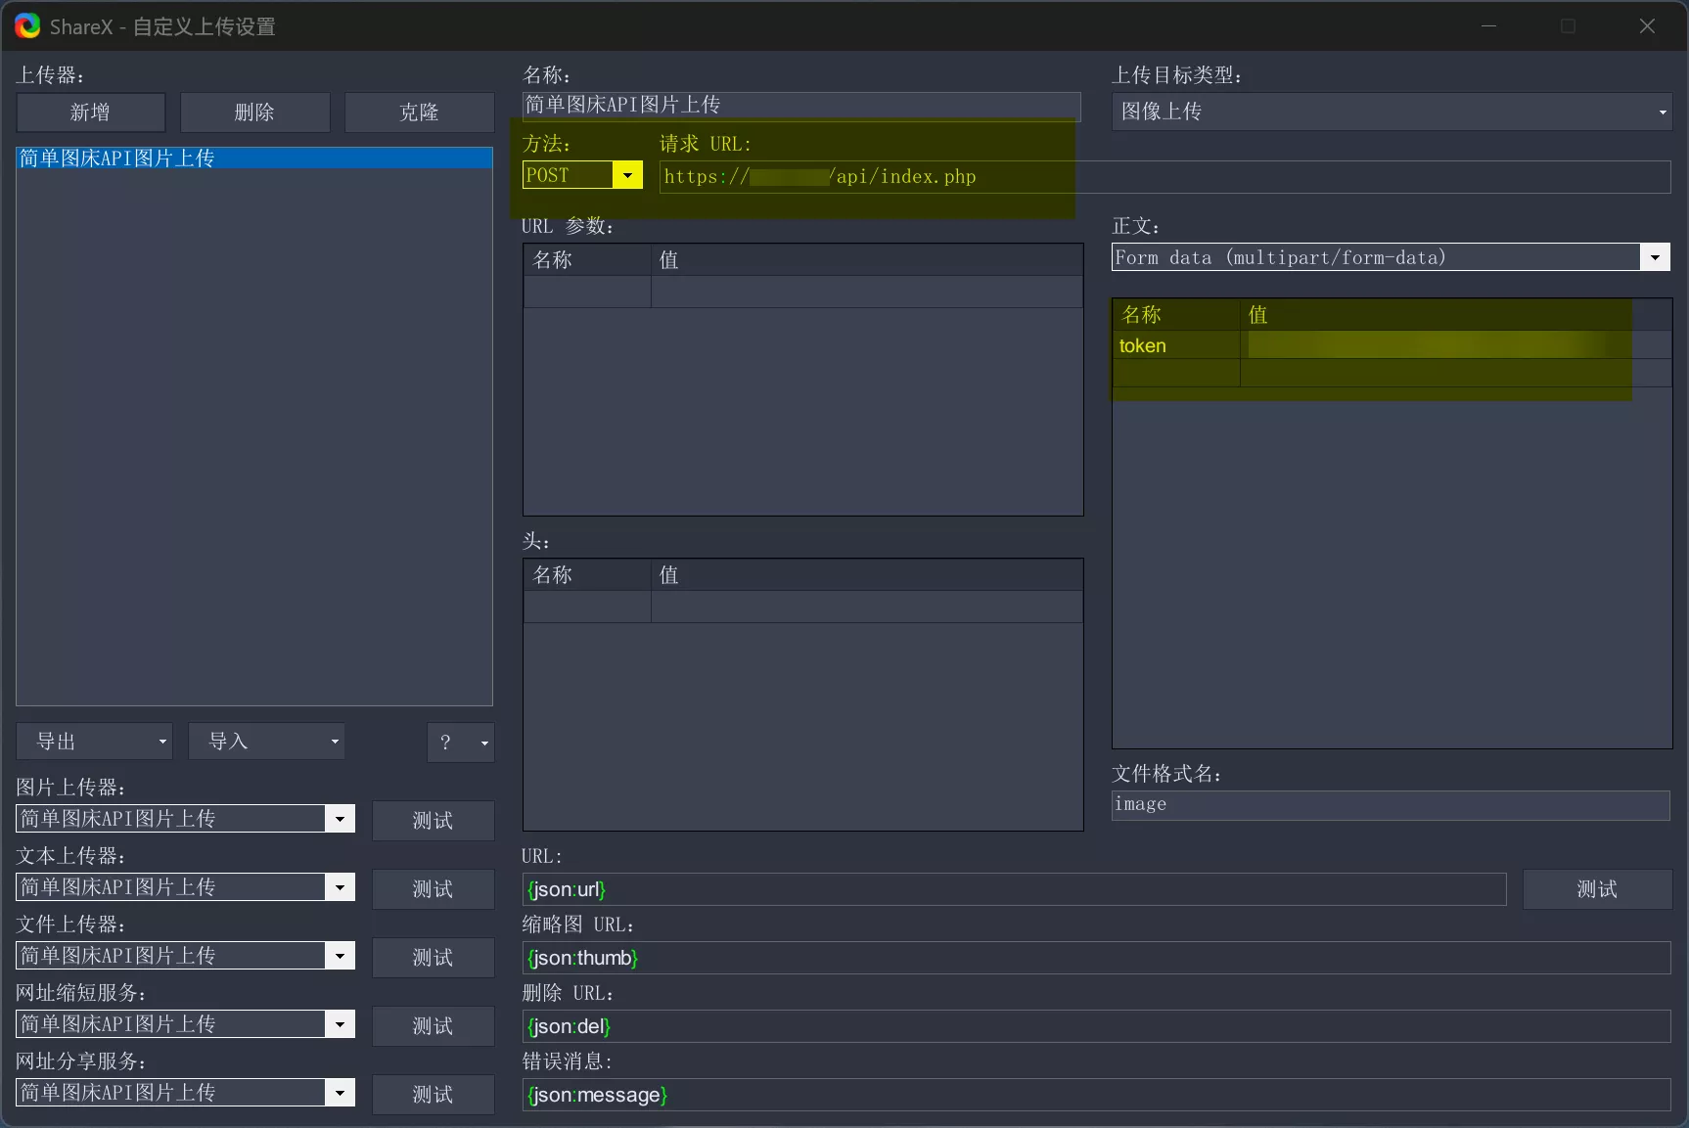This screenshot has height=1128, width=1689.
Task: Expand the 文本上传器 combo box
Action: 340,887
